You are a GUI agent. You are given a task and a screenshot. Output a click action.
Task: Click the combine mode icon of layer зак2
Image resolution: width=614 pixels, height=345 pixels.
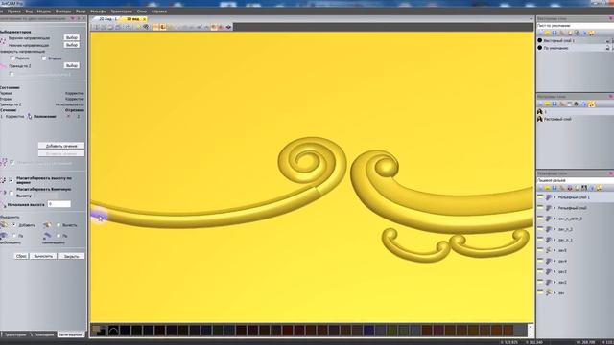549,282
